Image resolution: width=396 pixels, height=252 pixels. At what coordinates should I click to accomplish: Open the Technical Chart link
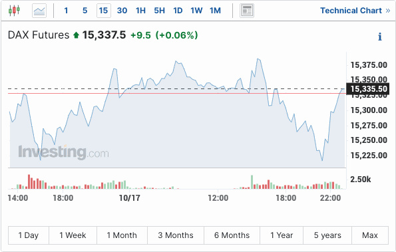pyautogui.click(x=355, y=11)
